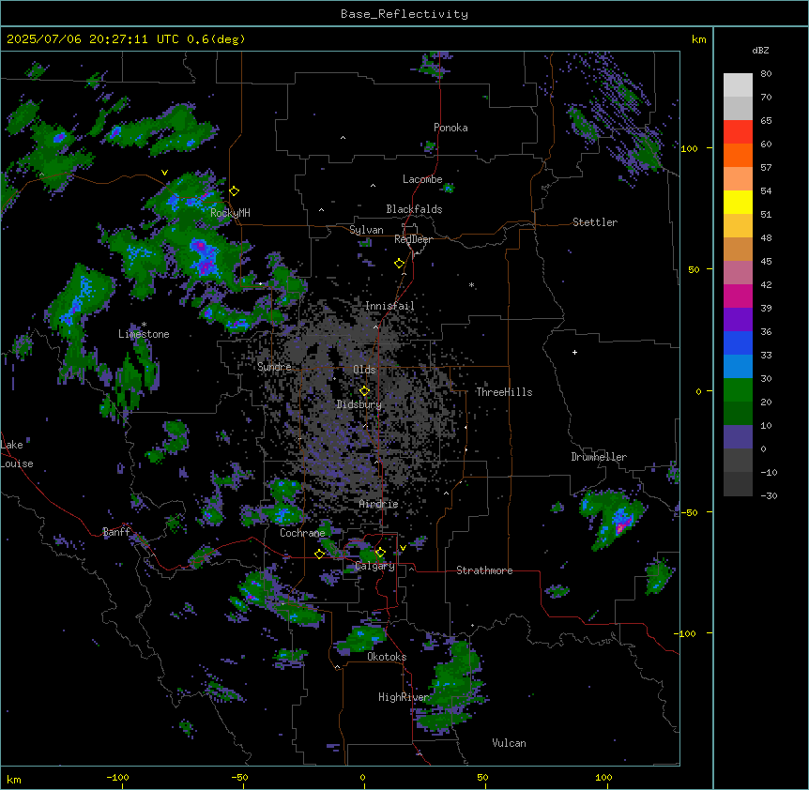This screenshot has width=809, height=790.
Task: Pick the dark blue 33-36 dBZ legend swatch
Action: click(x=738, y=343)
